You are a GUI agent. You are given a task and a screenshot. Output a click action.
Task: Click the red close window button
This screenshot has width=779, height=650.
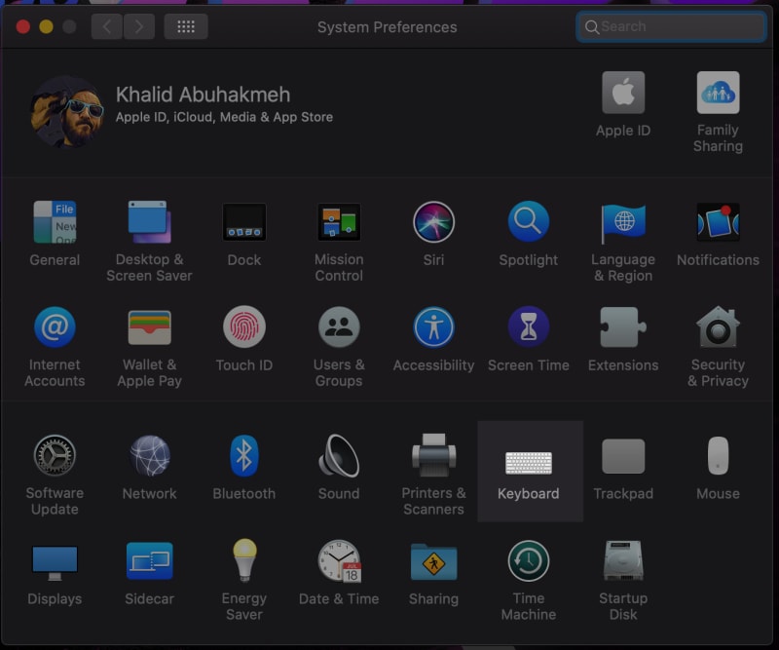[x=22, y=26]
